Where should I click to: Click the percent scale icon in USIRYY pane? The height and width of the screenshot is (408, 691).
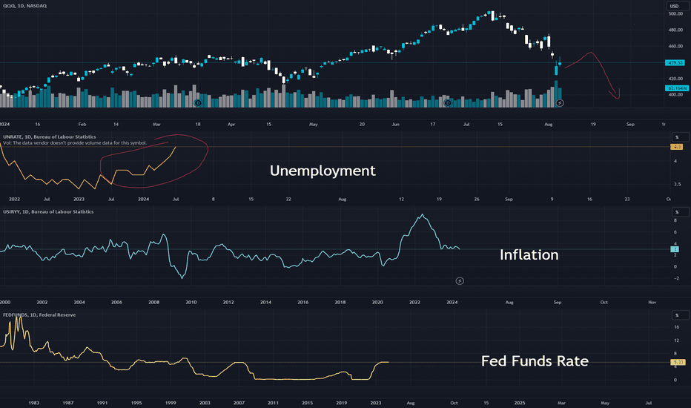677,212
